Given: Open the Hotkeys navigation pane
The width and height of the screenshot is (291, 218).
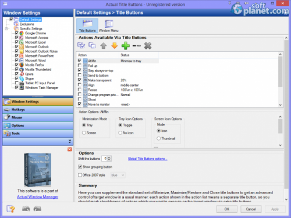Looking at the screenshot, I should point(38,110).
